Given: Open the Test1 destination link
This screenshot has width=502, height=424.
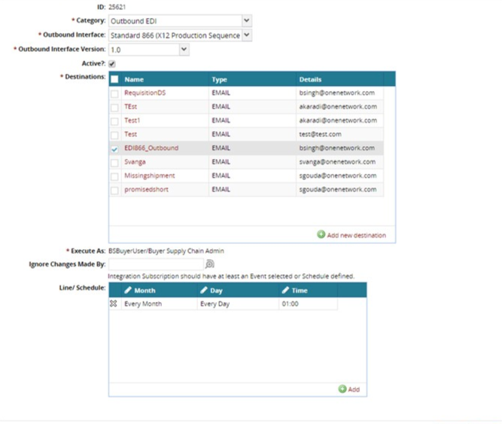Looking at the screenshot, I should (132, 120).
